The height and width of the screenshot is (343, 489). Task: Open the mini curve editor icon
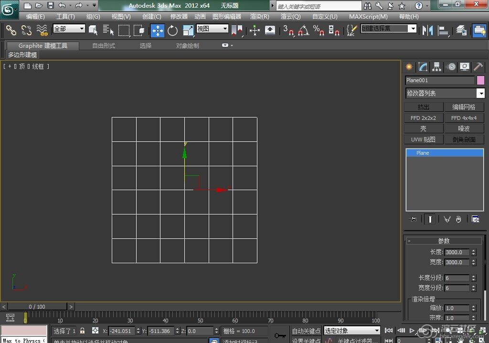[10, 317]
